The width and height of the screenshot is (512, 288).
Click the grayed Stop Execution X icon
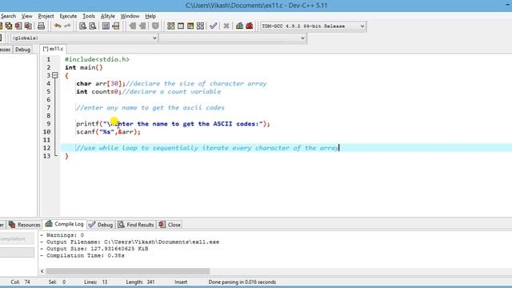226,26
